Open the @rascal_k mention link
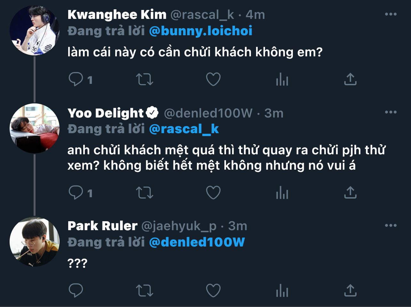 184,129
